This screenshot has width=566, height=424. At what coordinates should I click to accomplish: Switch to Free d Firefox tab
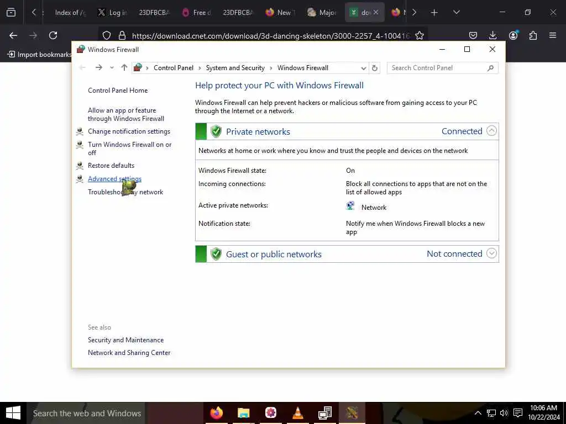[x=197, y=13]
